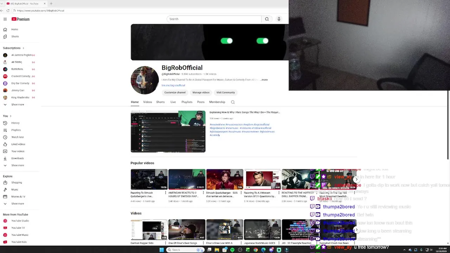This screenshot has width=450, height=253.
Task: Open Movies & TV in Explore
Action: [x=18, y=196]
